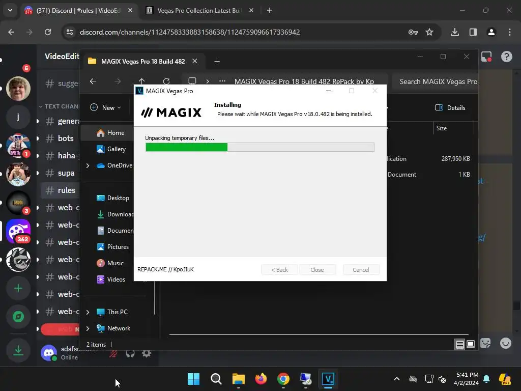Click the Chrome address bar URL
This screenshot has width=521, height=391.
tap(190, 32)
